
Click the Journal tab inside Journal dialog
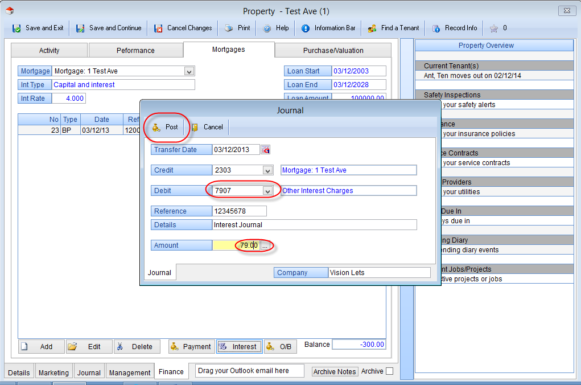coord(160,273)
